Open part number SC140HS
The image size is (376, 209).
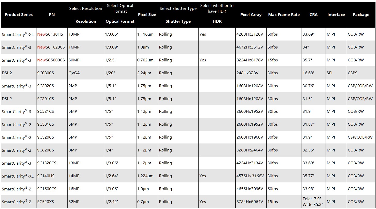[46, 176]
